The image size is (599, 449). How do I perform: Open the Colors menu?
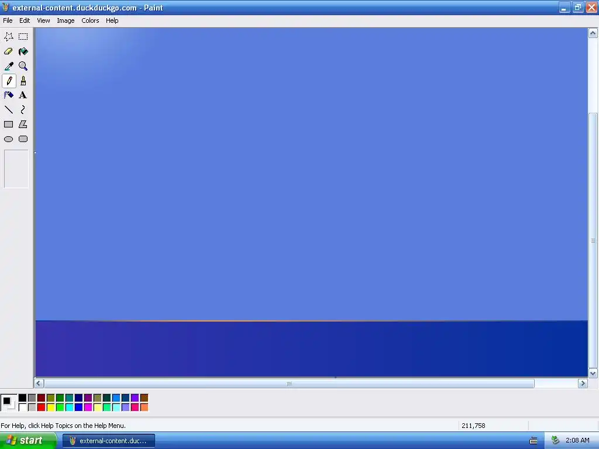90,20
